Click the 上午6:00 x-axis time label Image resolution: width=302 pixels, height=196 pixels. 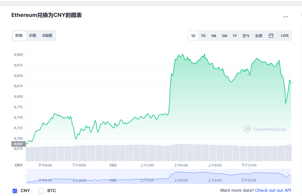181,165
